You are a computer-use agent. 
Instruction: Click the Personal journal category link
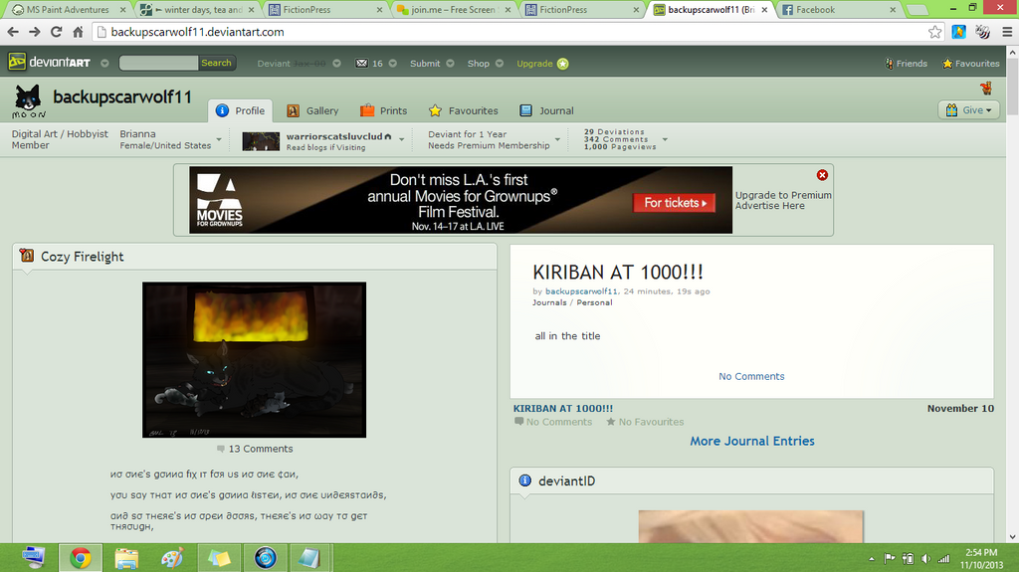[x=595, y=302]
